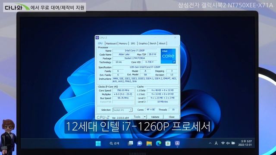Open the clock showing 2022-12-31

tap(245, 143)
